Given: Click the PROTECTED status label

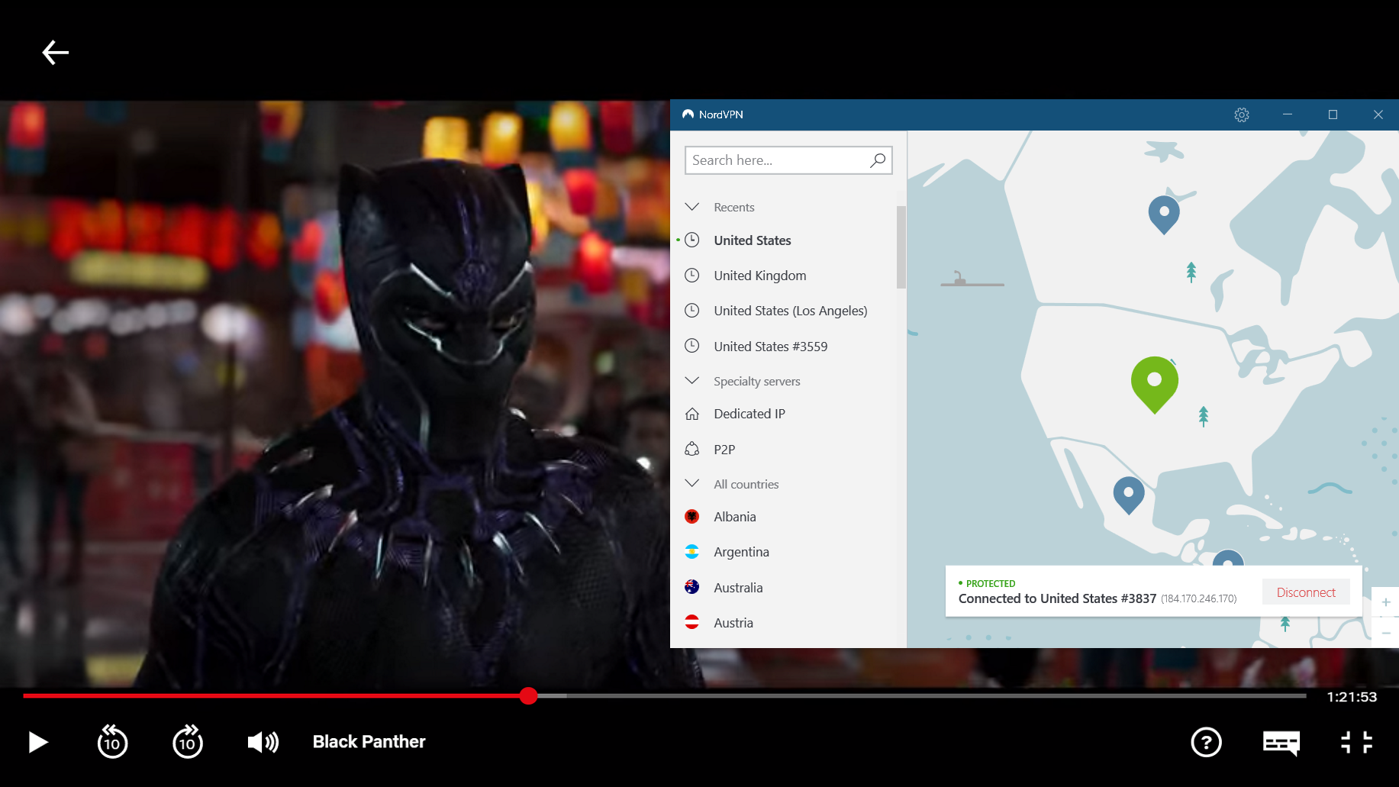Looking at the screenshot, I should click(991, 583).
